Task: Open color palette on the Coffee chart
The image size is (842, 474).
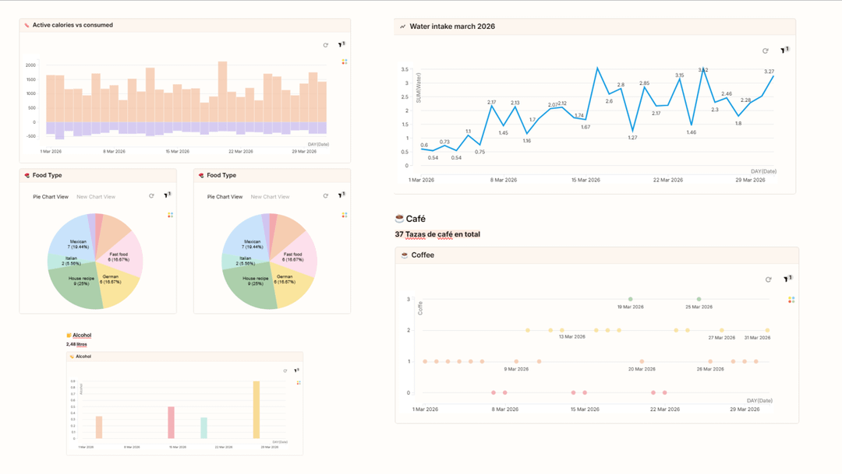Action: click(791, 300)
